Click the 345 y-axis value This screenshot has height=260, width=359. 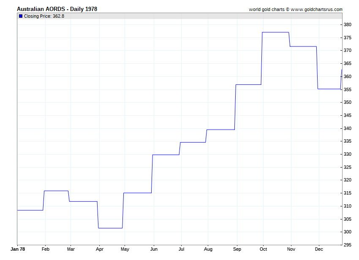click(x=348, y=115)
